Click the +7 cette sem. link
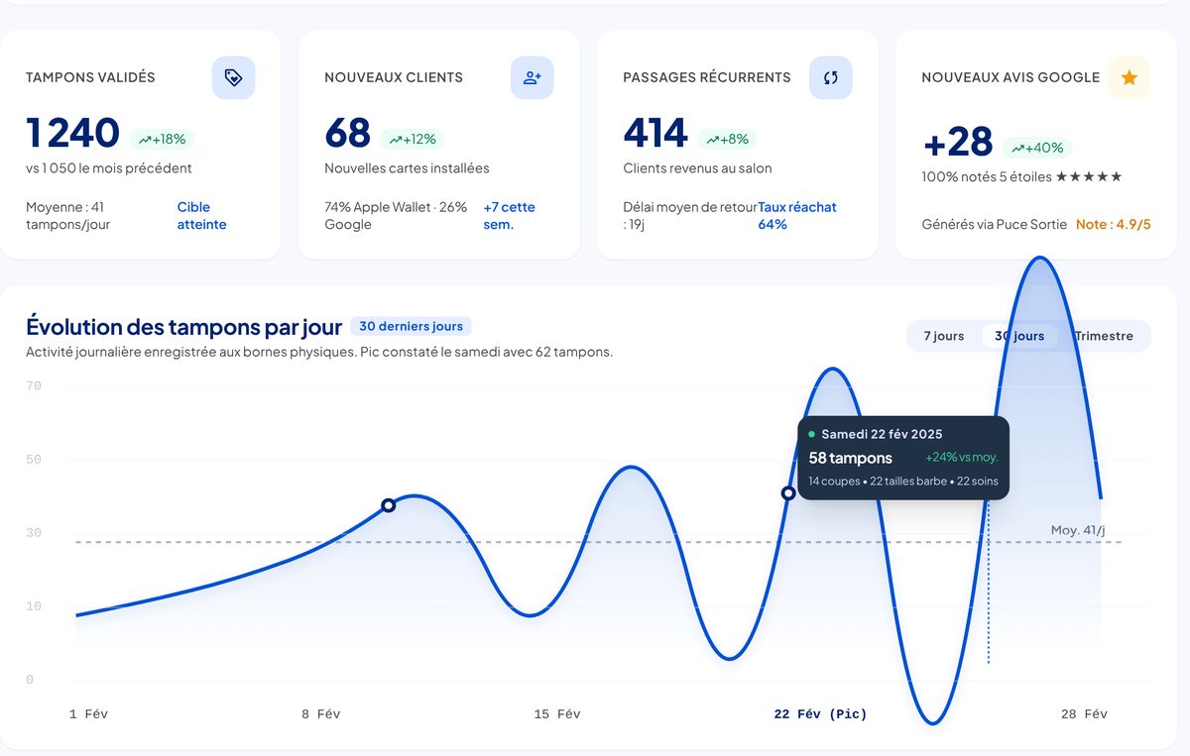The height and width of the screenshot is (756, 1190). tap(509, 216)
